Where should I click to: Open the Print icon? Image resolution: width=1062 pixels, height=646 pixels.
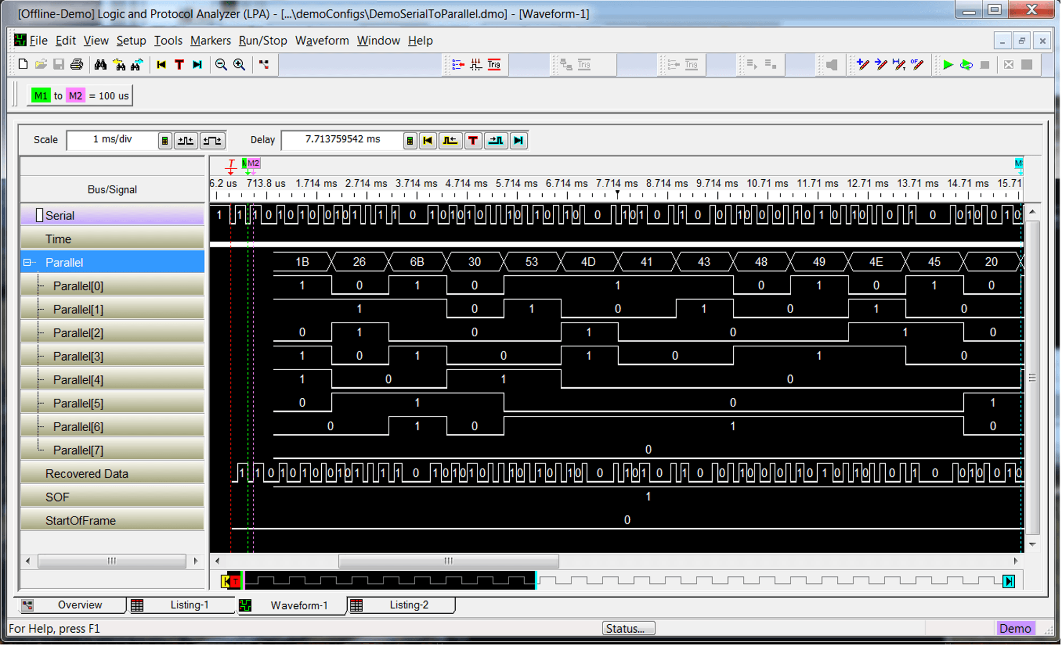pyautogui.click(x=77, y=64)
